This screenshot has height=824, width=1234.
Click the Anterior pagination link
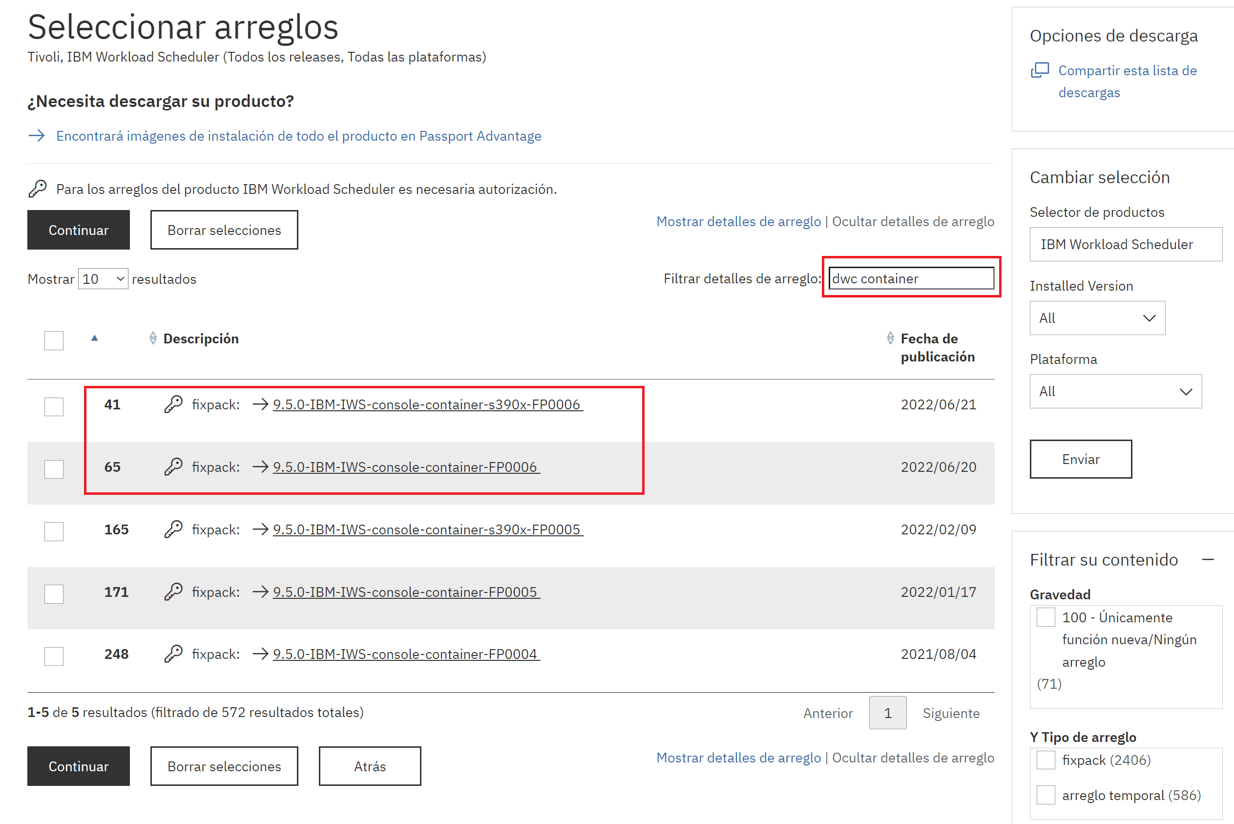[828, 713]
